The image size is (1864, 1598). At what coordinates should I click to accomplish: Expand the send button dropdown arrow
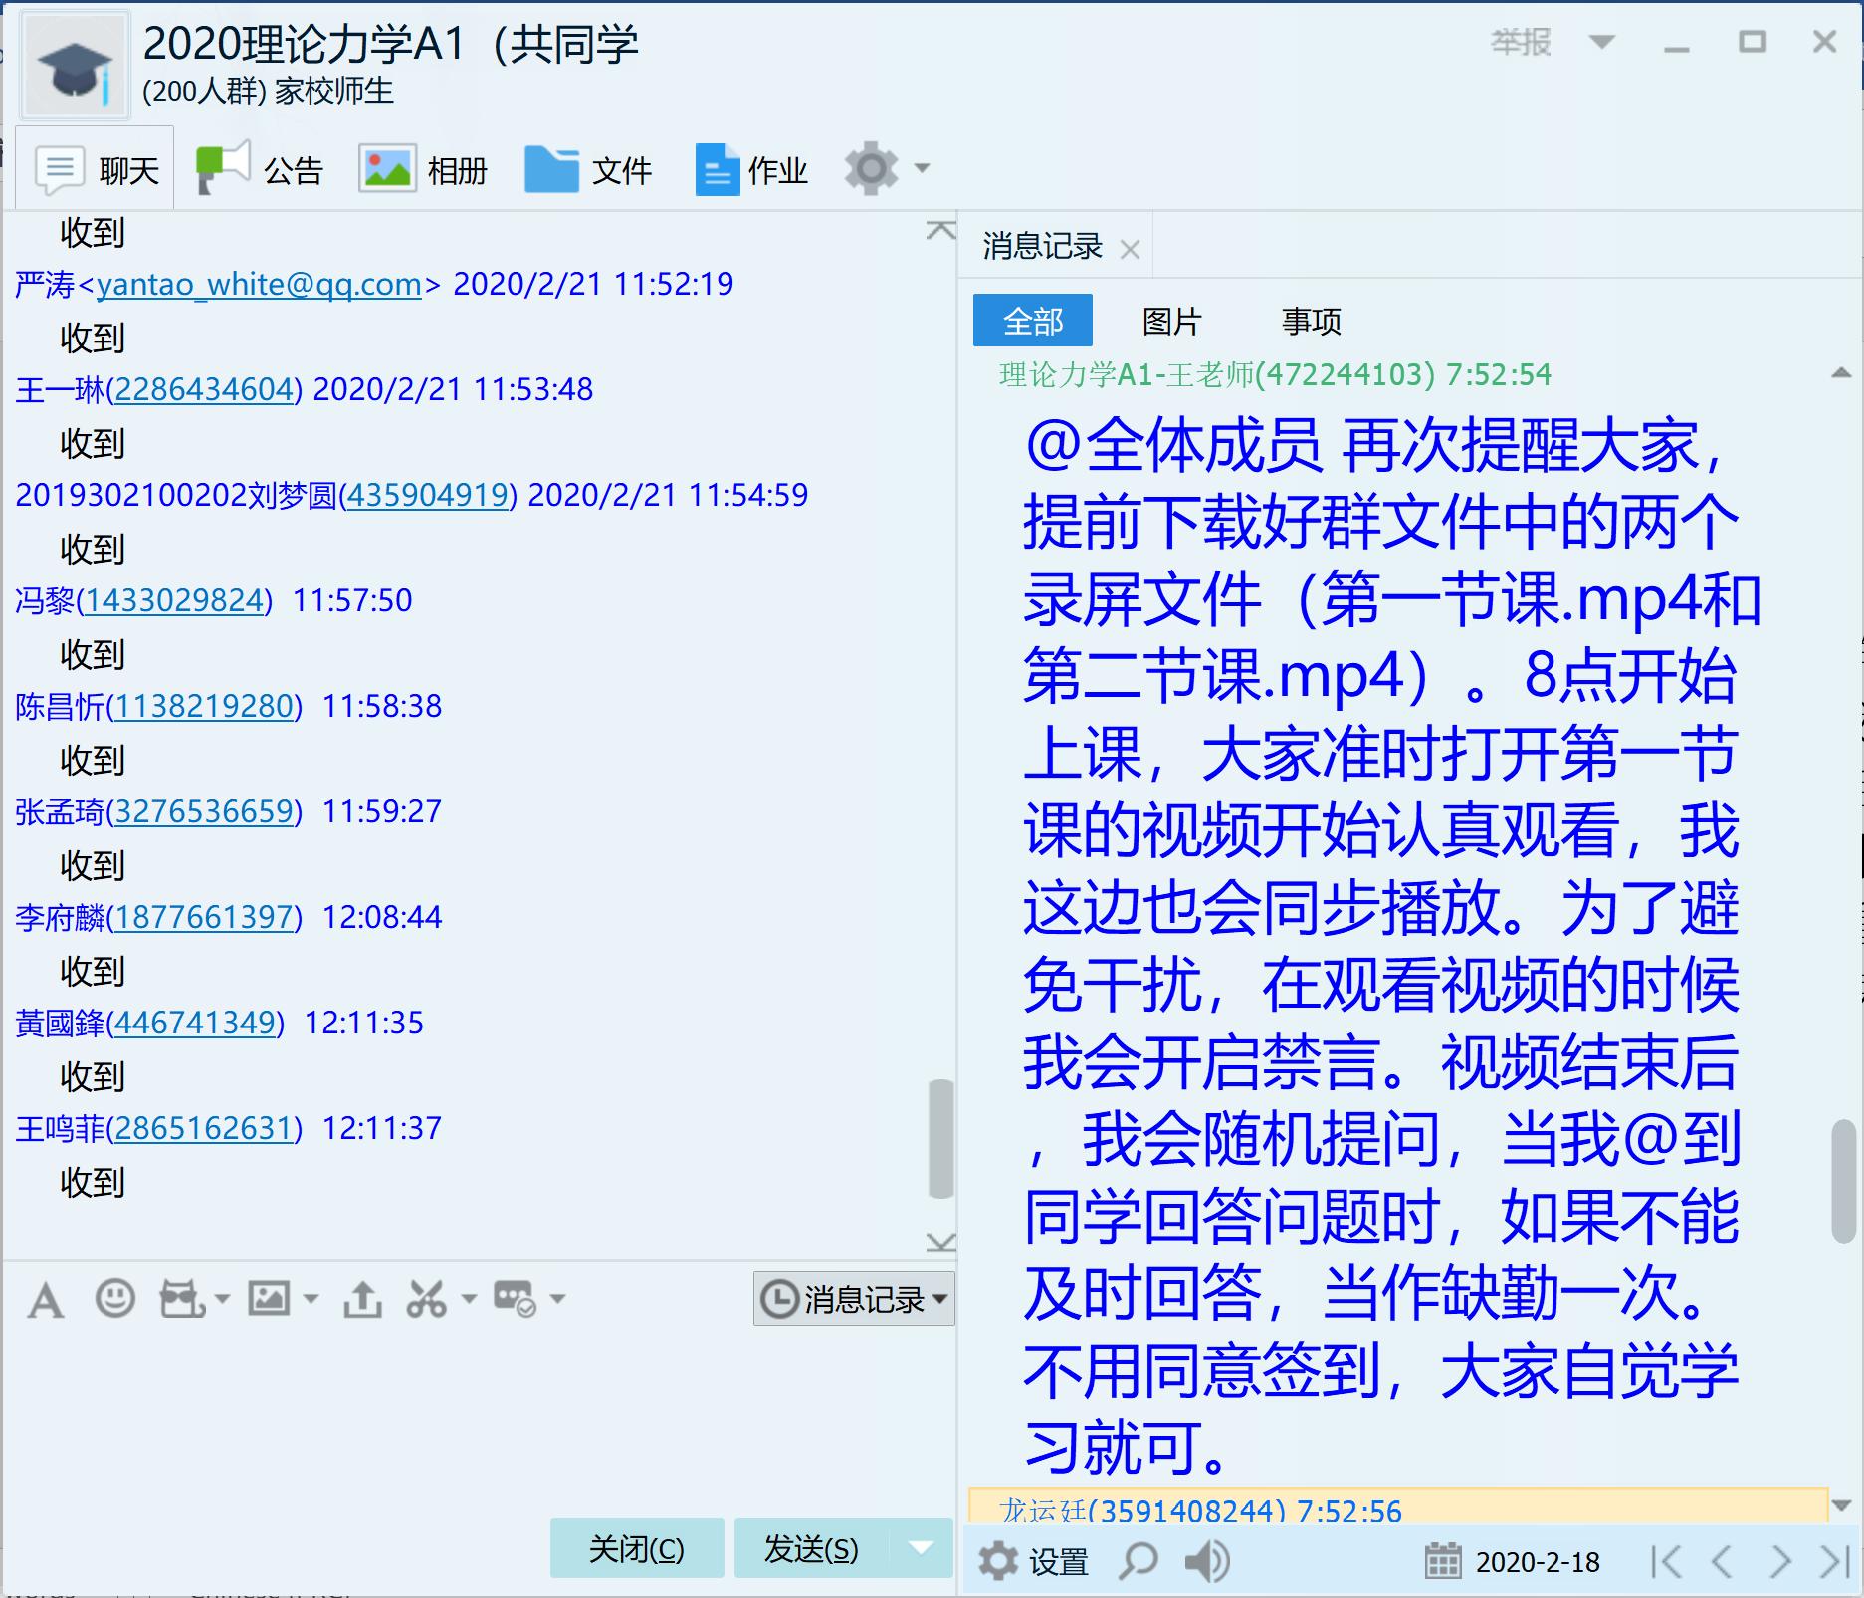point(921,1548)
